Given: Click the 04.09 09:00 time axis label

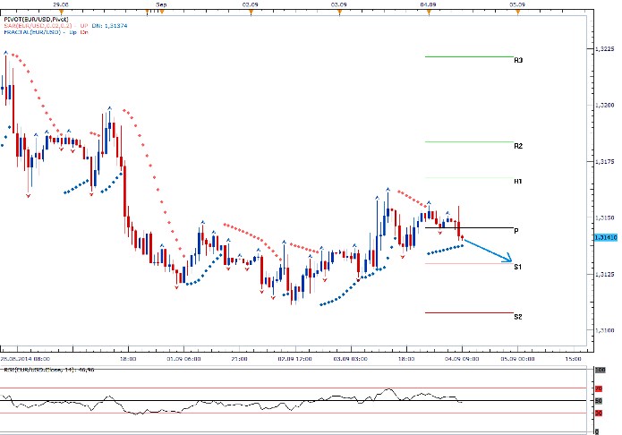Looking at the screenshot, I should pyautogui.click(x=462, y=359).
